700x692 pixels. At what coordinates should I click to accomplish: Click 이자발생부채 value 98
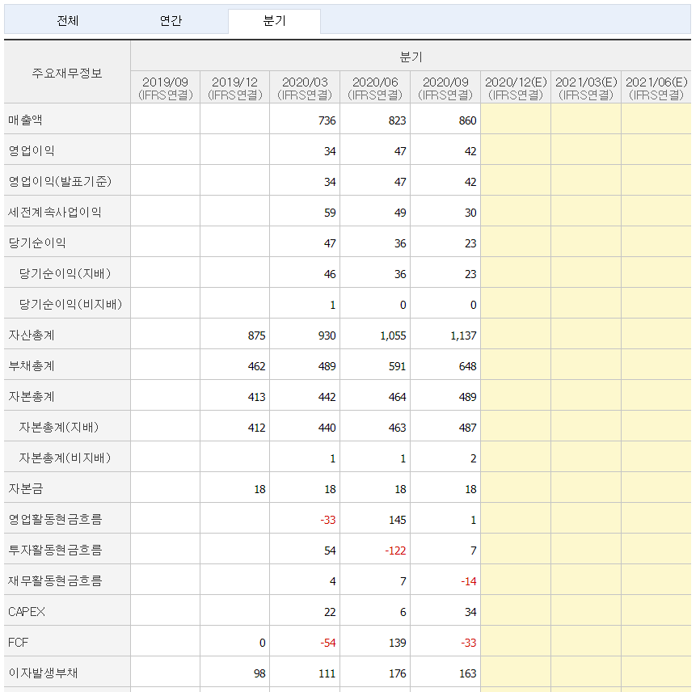tap(259, 673)
